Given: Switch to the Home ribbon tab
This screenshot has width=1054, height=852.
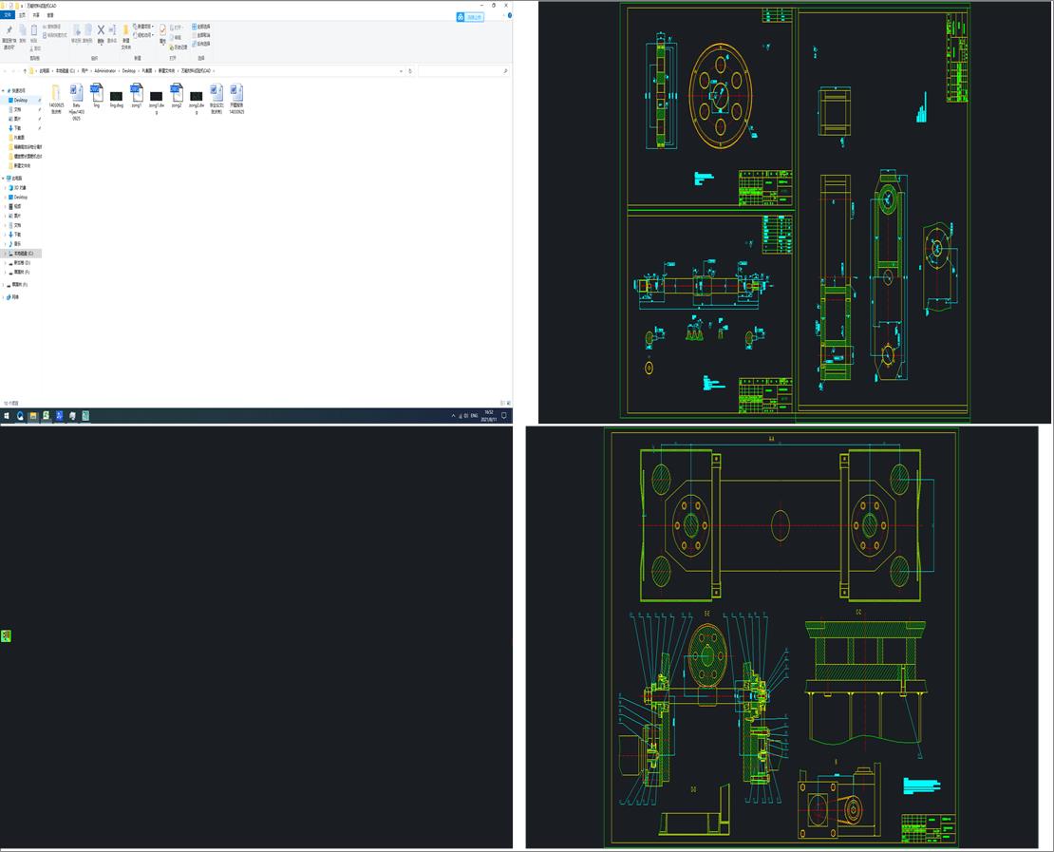Looking at the screenshot, I should pyautogui.click(x=22, y=15).
